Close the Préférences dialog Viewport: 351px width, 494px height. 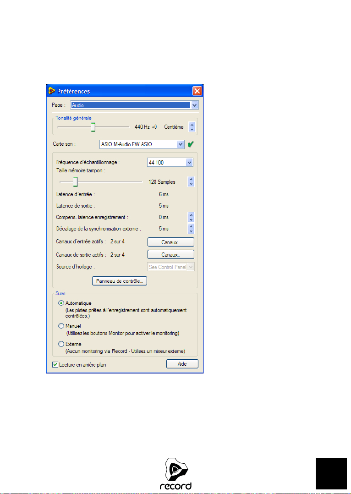coord(197,91)
